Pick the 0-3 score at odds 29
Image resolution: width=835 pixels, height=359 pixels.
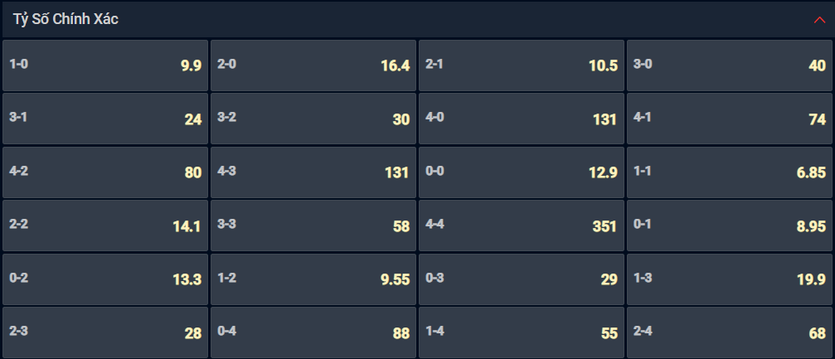522,279
